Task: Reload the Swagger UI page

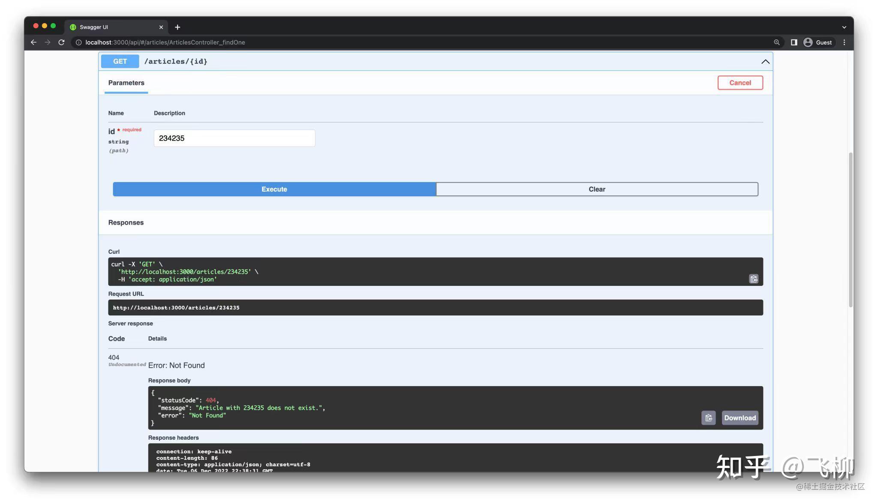Action: (x=61, y=42)
